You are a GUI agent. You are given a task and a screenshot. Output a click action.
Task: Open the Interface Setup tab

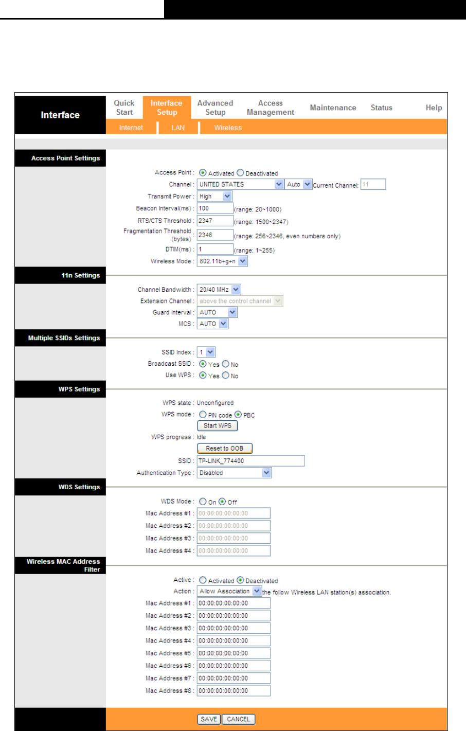pos(167,108)
